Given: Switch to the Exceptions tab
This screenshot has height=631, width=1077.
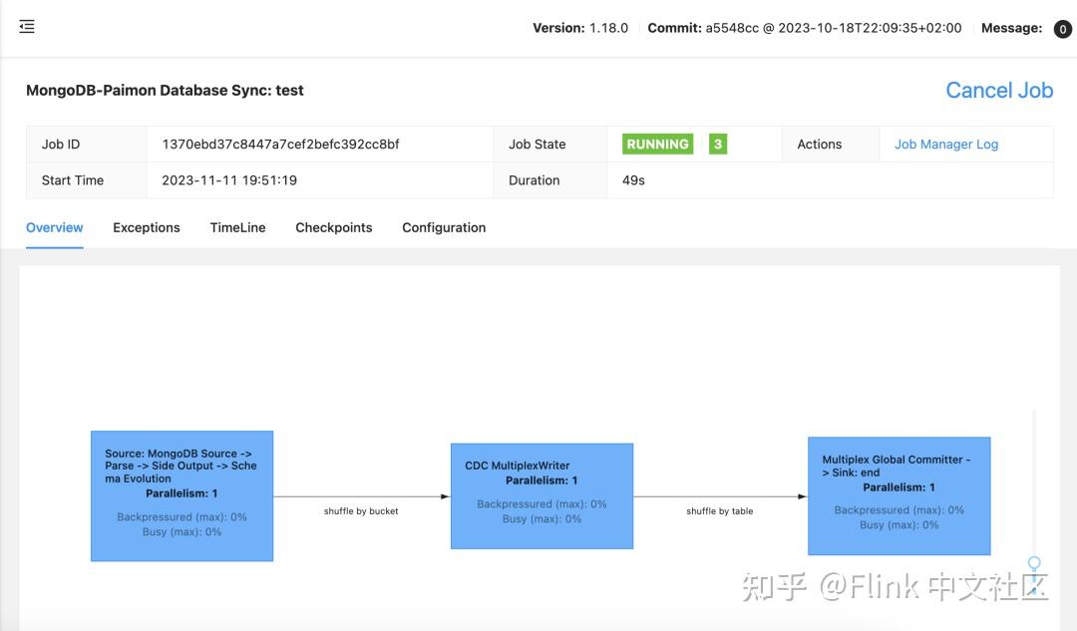Looking at the screenshot, I should [x=146, y=227].
